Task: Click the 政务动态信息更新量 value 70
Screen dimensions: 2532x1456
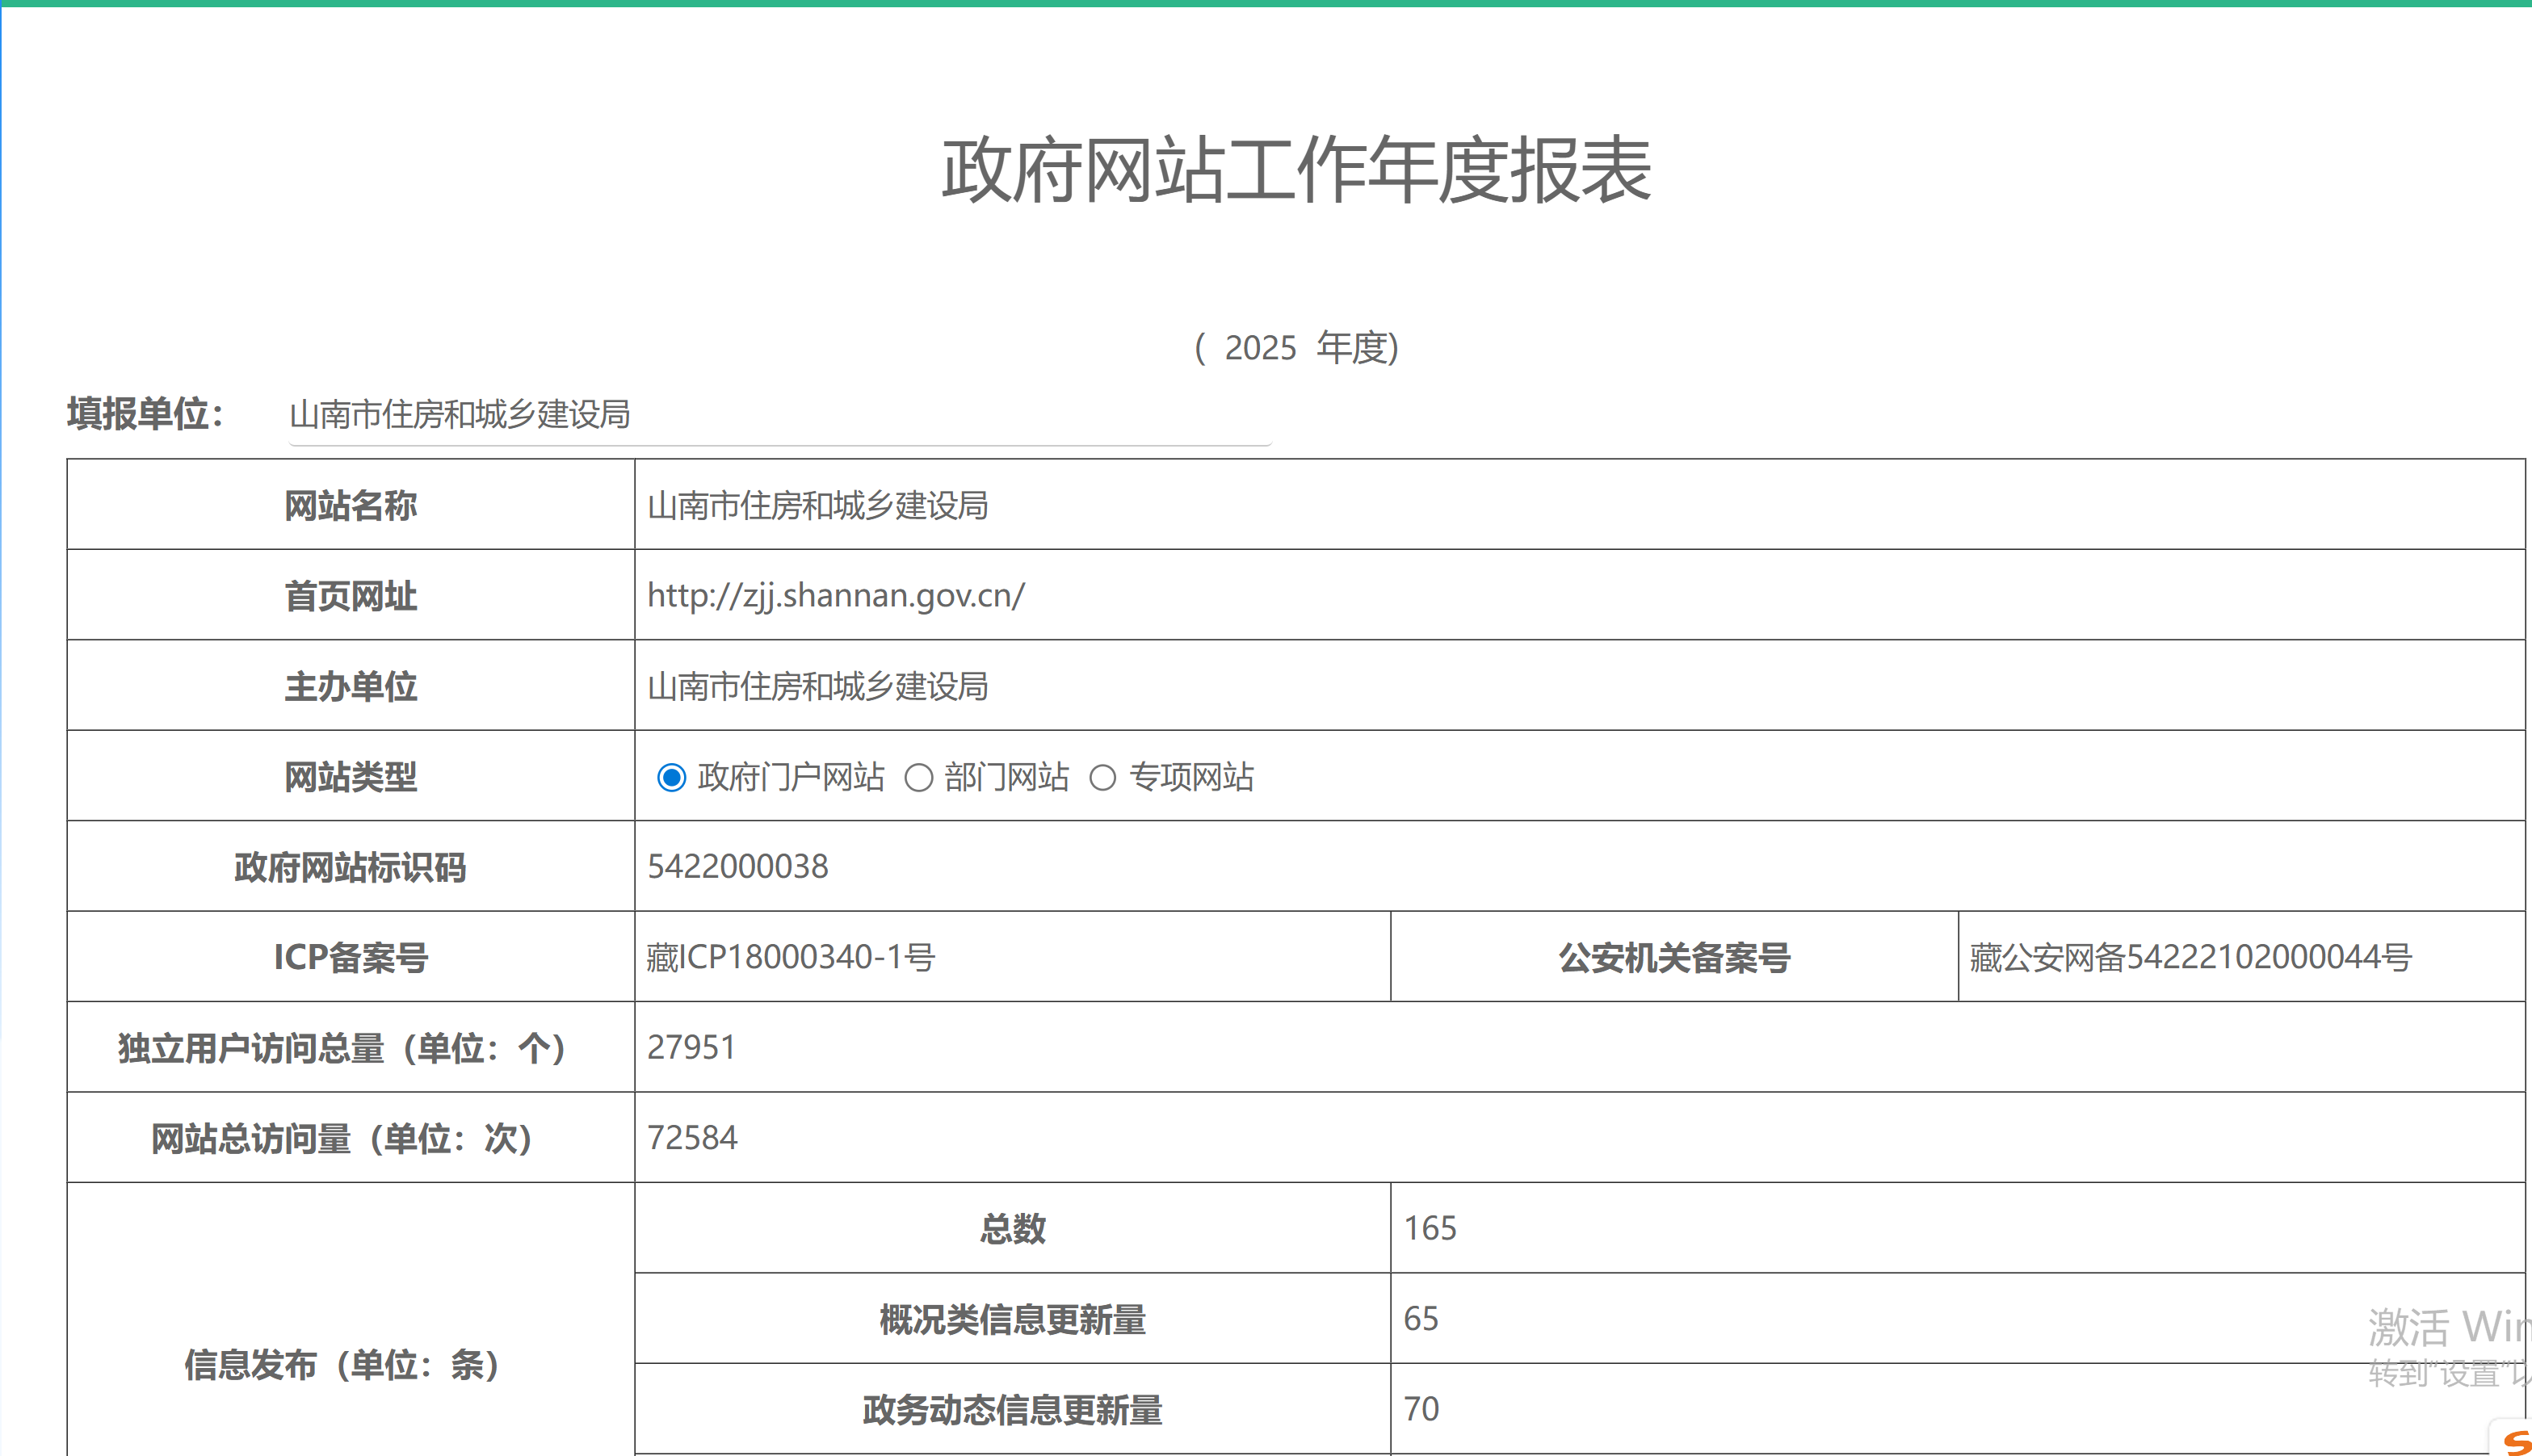Action: click(1421, 1408)
